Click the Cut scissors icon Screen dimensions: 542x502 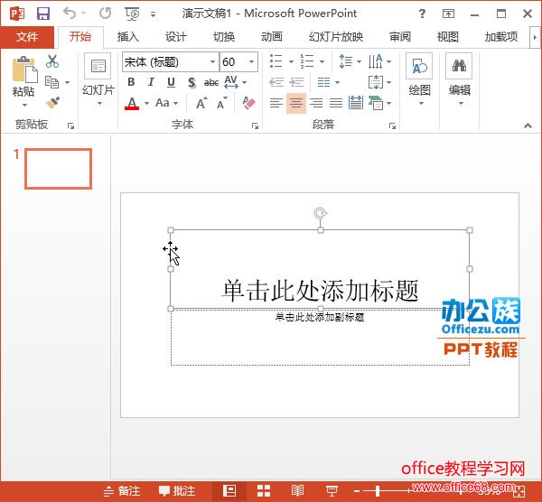pos(52,61)
